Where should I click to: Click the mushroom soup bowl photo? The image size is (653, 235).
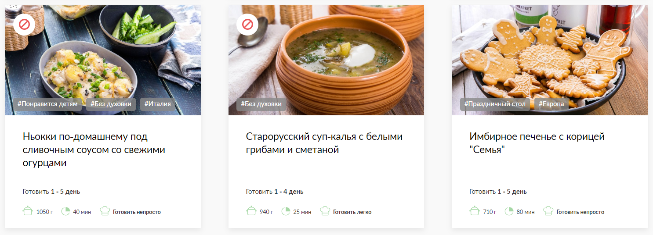click(x=326, y=60)
